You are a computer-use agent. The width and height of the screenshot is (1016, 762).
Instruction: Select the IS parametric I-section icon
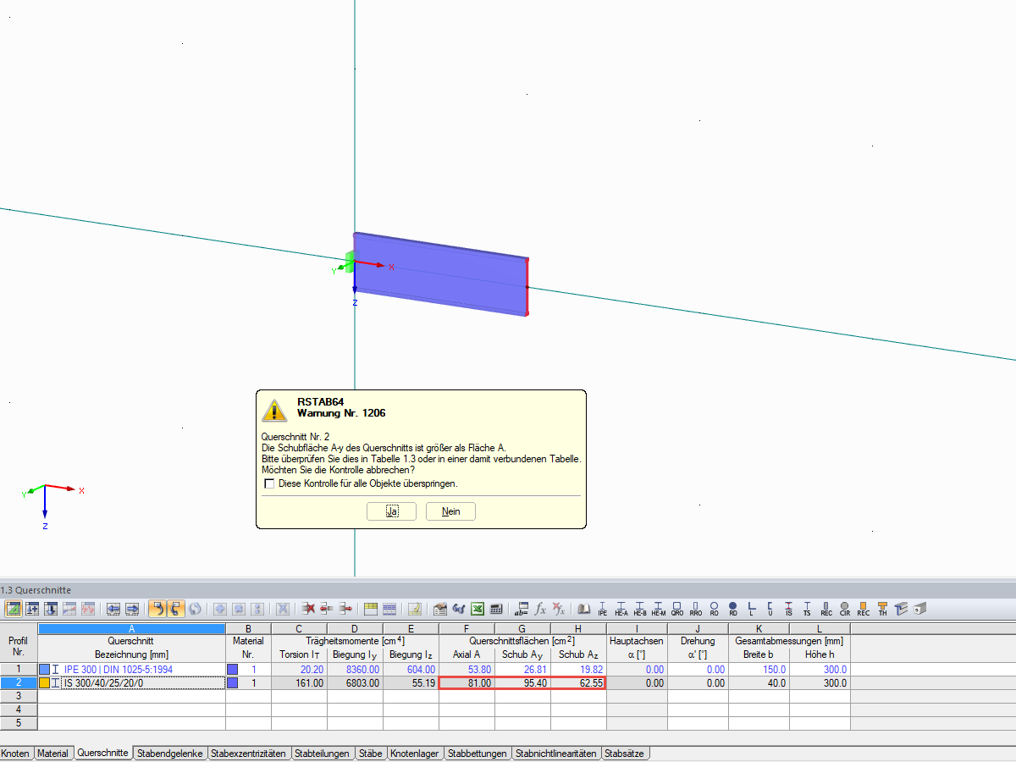pyautogui.click(x=789, y=609)
